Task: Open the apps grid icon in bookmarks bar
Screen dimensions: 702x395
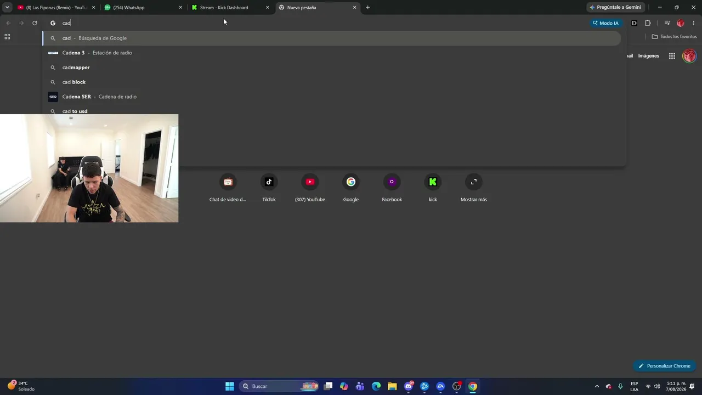Action: click(x=7, y=37)
